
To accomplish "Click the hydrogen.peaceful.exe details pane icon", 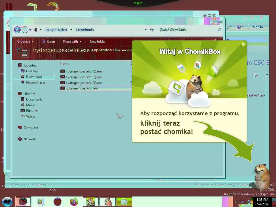I will (x=23, y=53).
